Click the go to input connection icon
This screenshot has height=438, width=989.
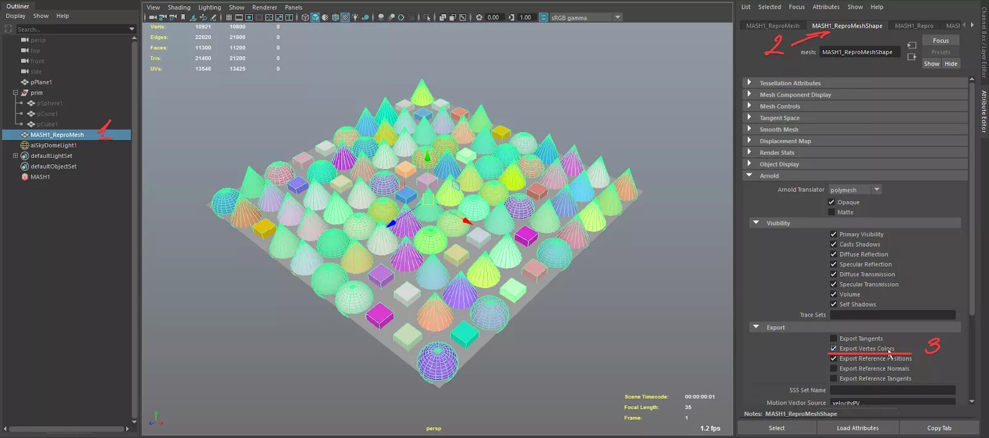(x=912, y=46)
